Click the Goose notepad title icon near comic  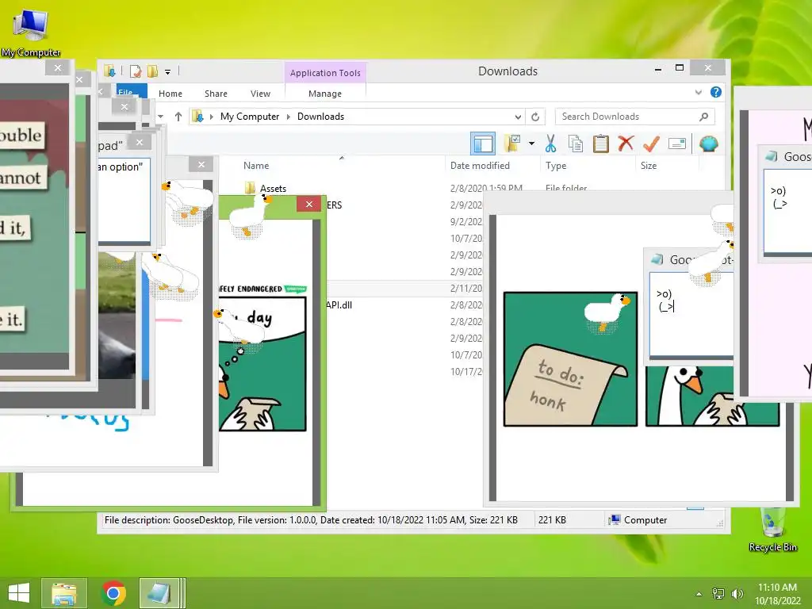(x=657, y=259)
